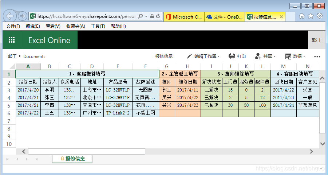
Task: Open the browser settings gear icon
Action: click(320, 16)
